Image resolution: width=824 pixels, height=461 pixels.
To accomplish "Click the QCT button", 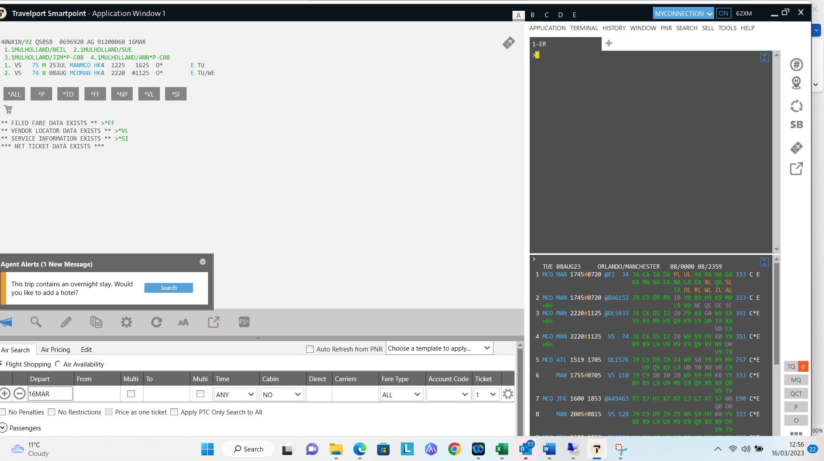I will pos(796,393).
